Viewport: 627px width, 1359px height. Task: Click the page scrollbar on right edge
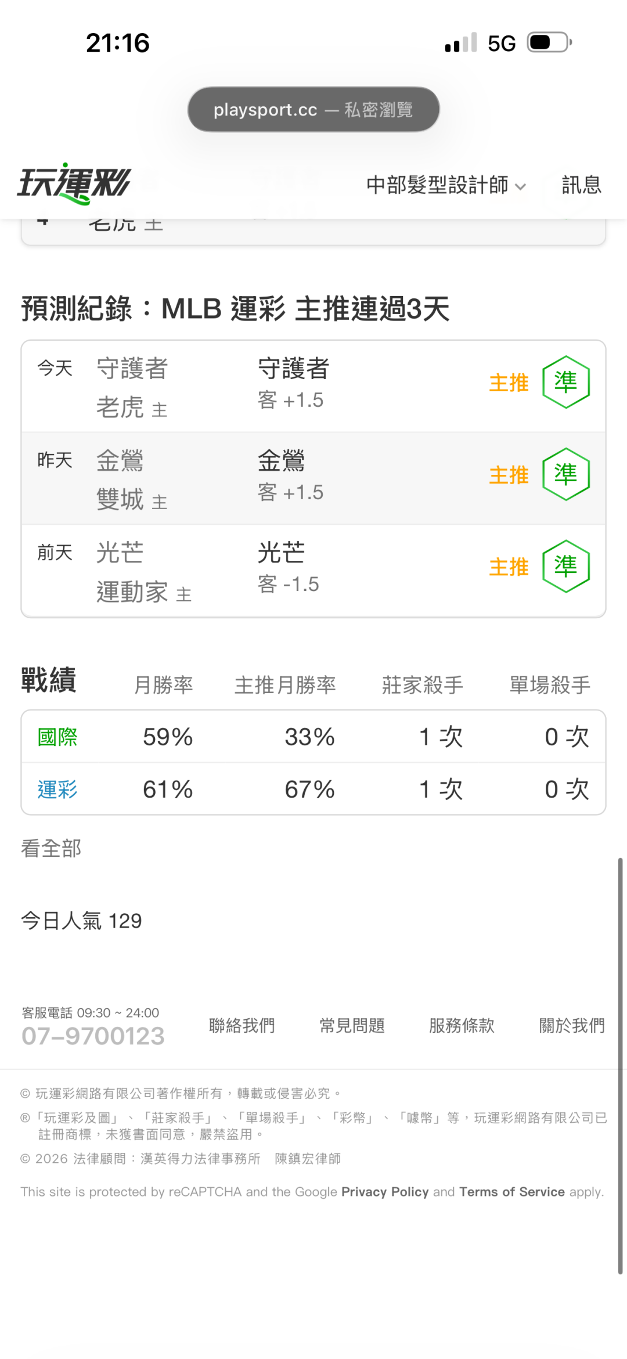point(620,1065)
